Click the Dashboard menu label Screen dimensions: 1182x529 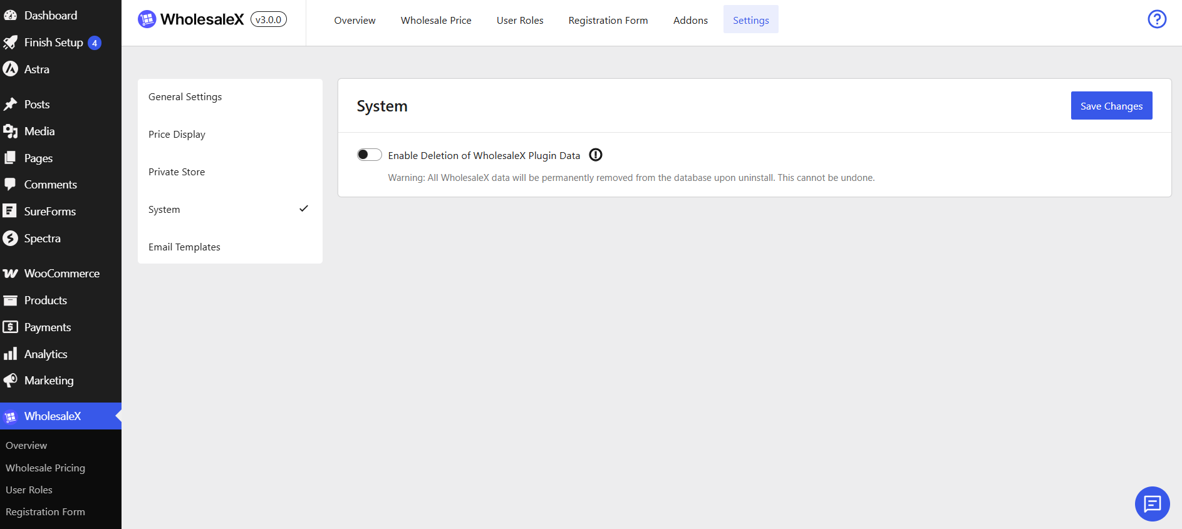(x=51, y=15)
